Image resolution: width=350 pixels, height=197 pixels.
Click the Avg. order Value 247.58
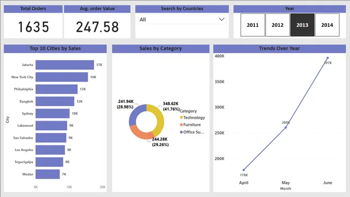(x=97, y=27)
